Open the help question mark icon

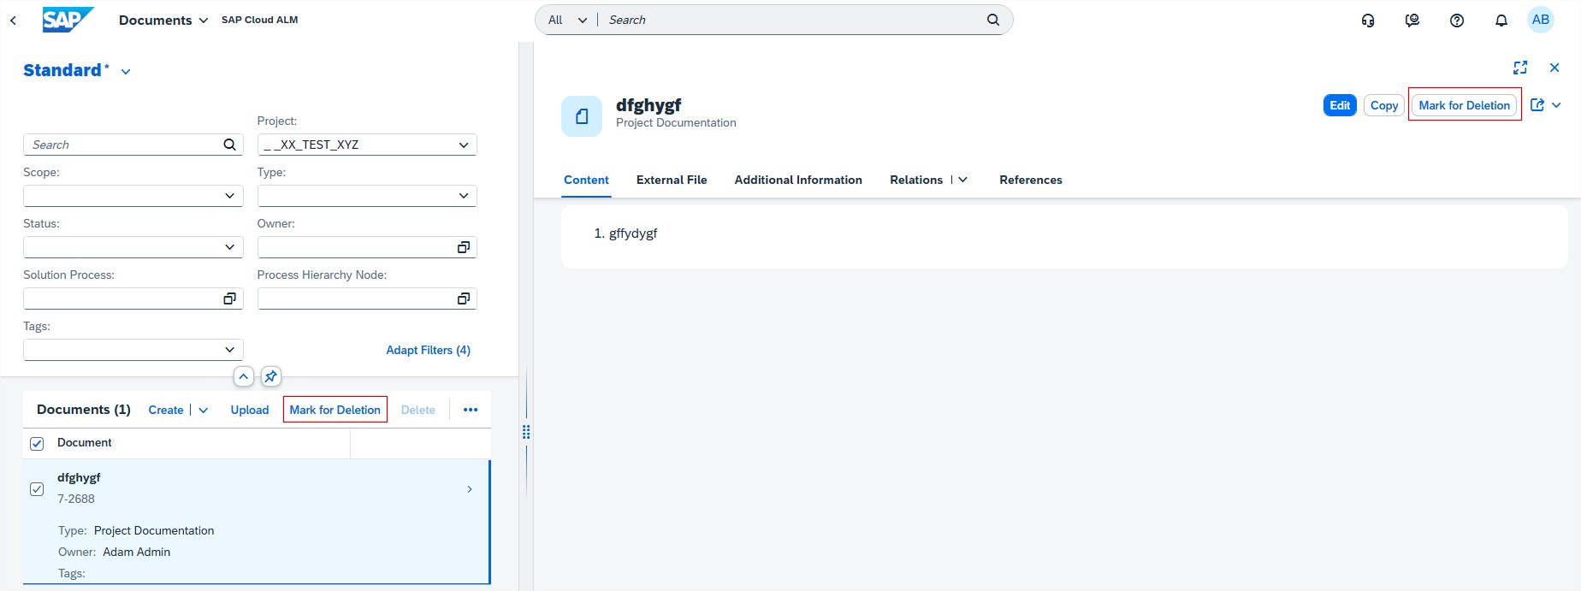click(1457, 20)
